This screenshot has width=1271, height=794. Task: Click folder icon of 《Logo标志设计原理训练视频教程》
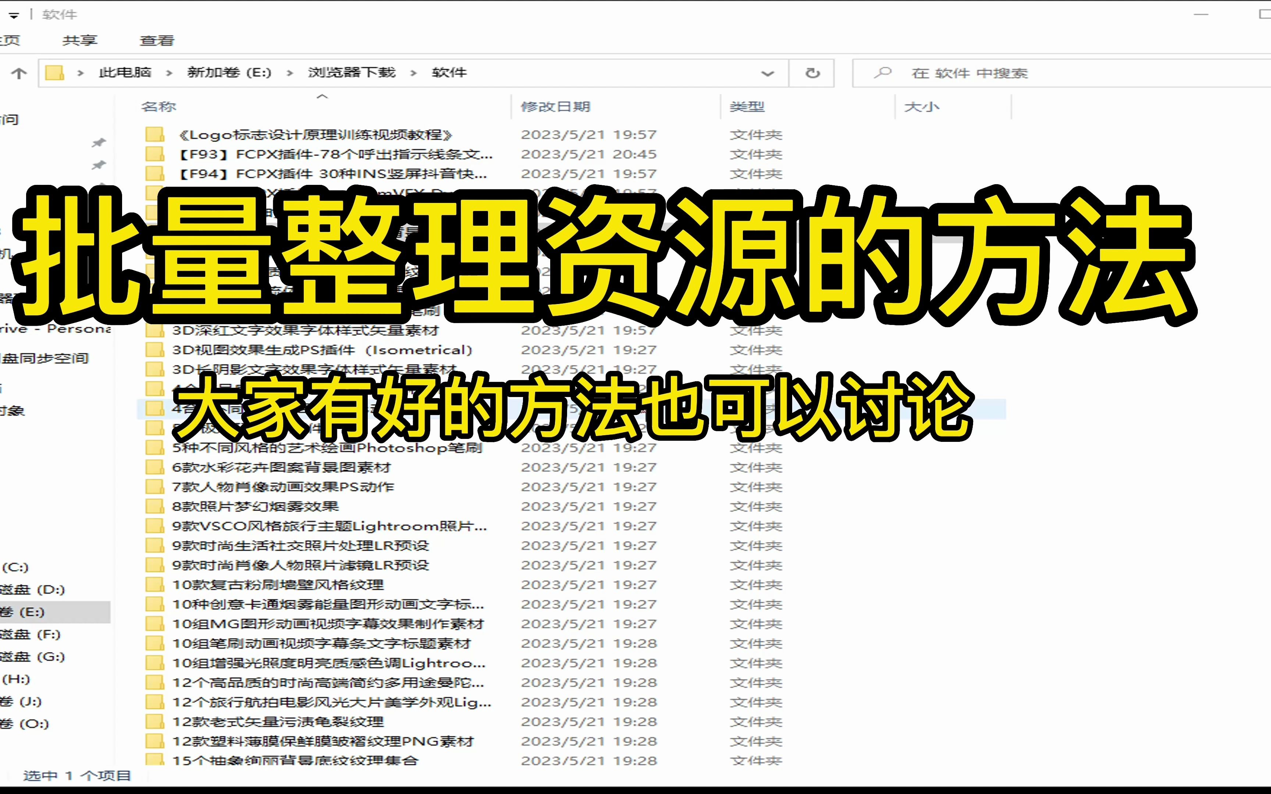(154, 135)
